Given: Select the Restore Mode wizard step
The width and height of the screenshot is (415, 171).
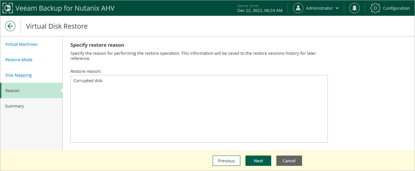Looking at the screenshot, I should (x=31, y=60).
